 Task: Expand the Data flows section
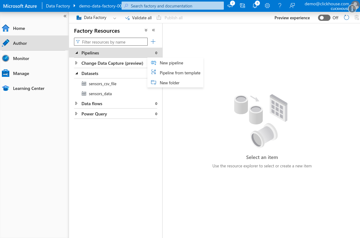tap(77, 104)
